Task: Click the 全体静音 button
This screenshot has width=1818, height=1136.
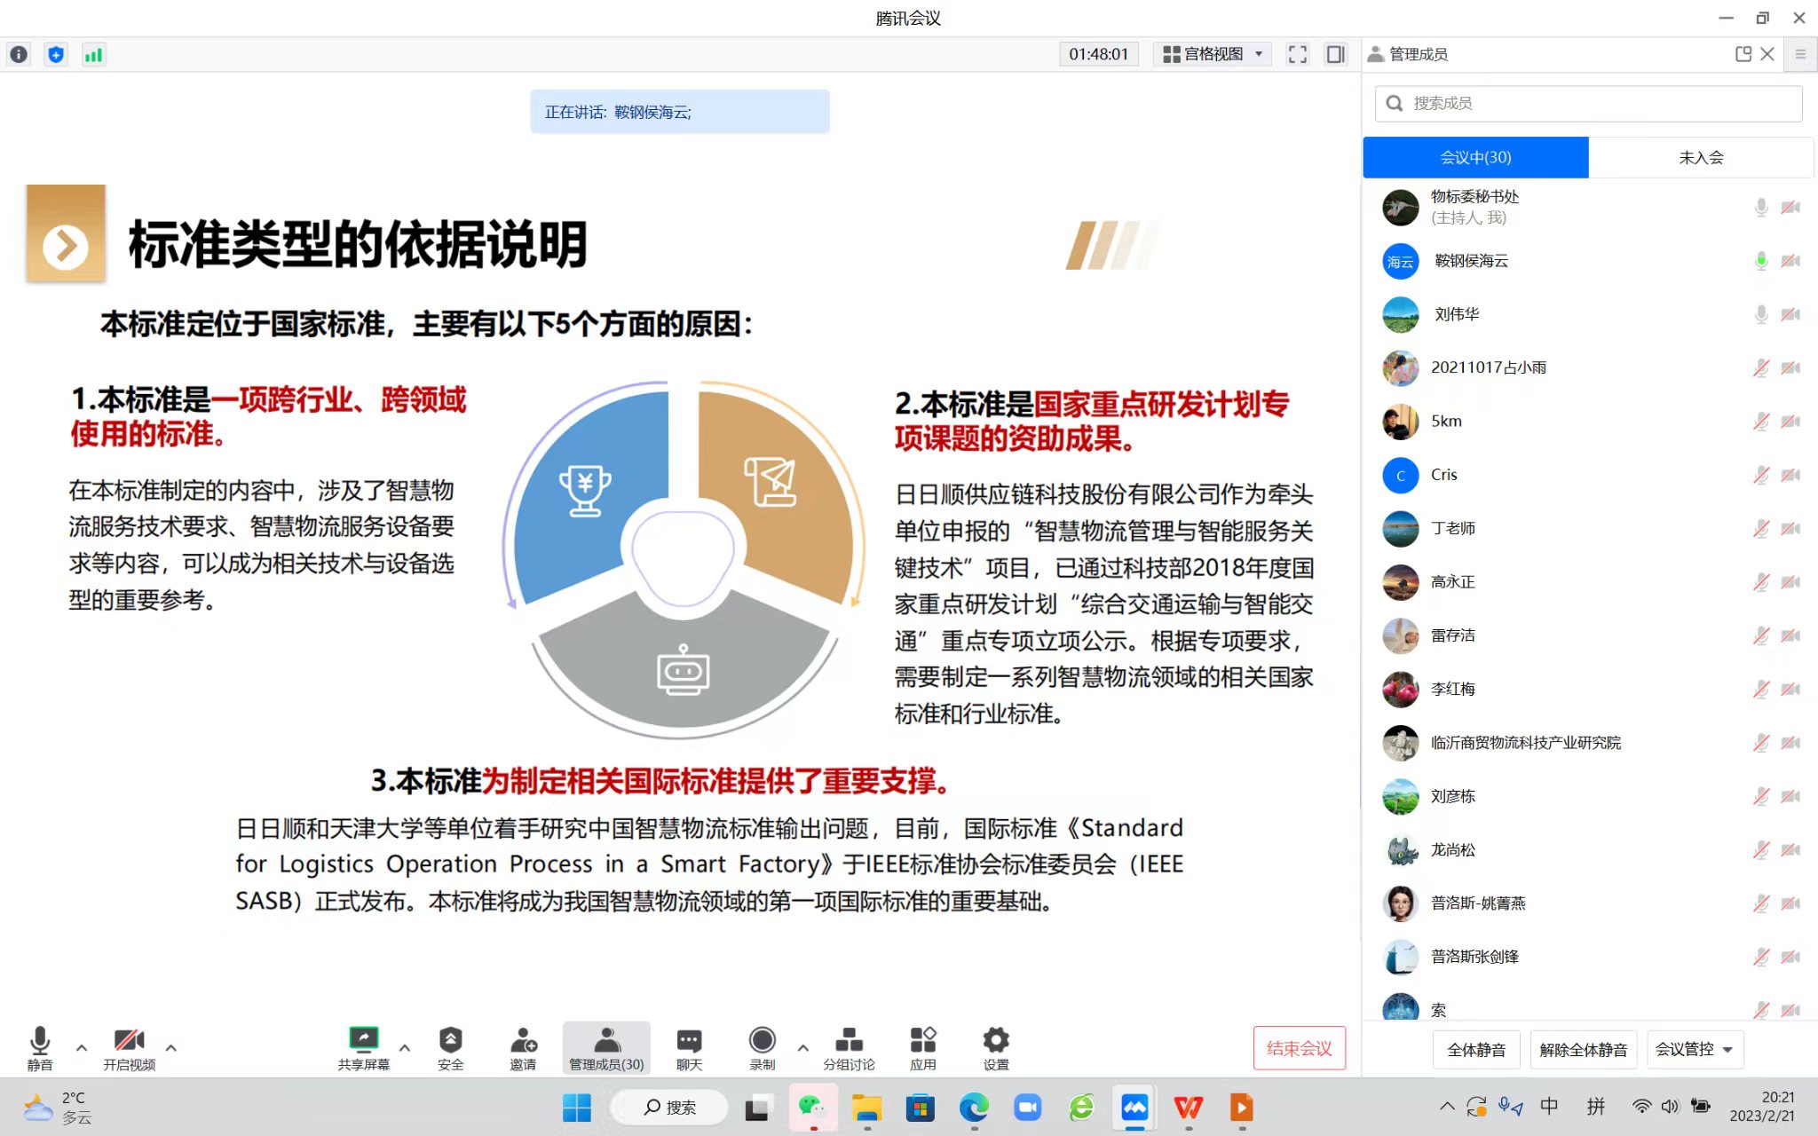Action: 1475,1049
